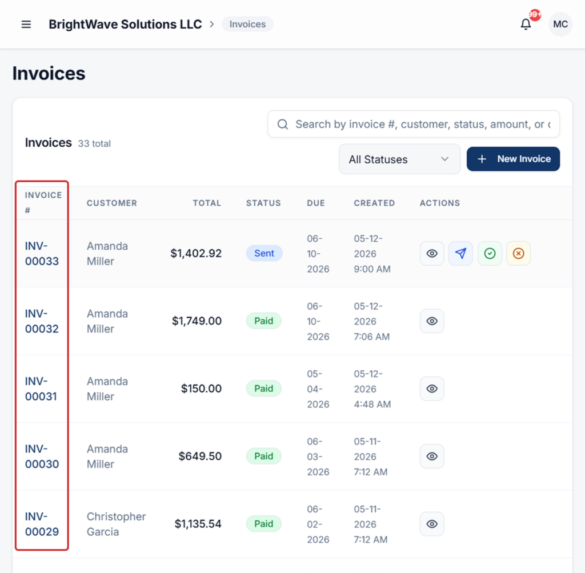The height and width of the screenshot is (573, 585).
Task: Click the Actions column header
Action: click(440, 203)
